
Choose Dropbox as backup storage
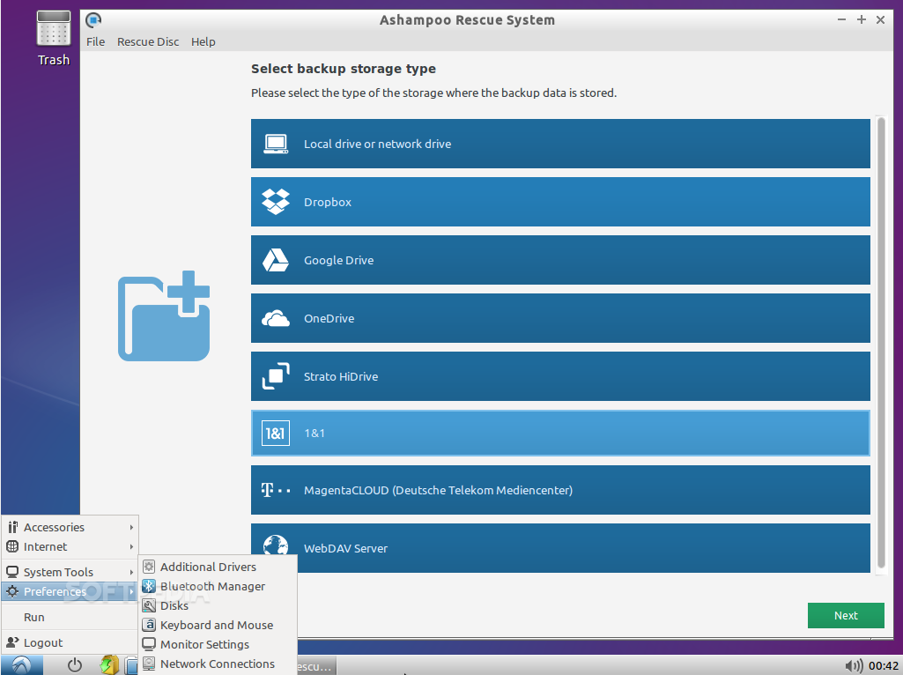click(560, 202)
